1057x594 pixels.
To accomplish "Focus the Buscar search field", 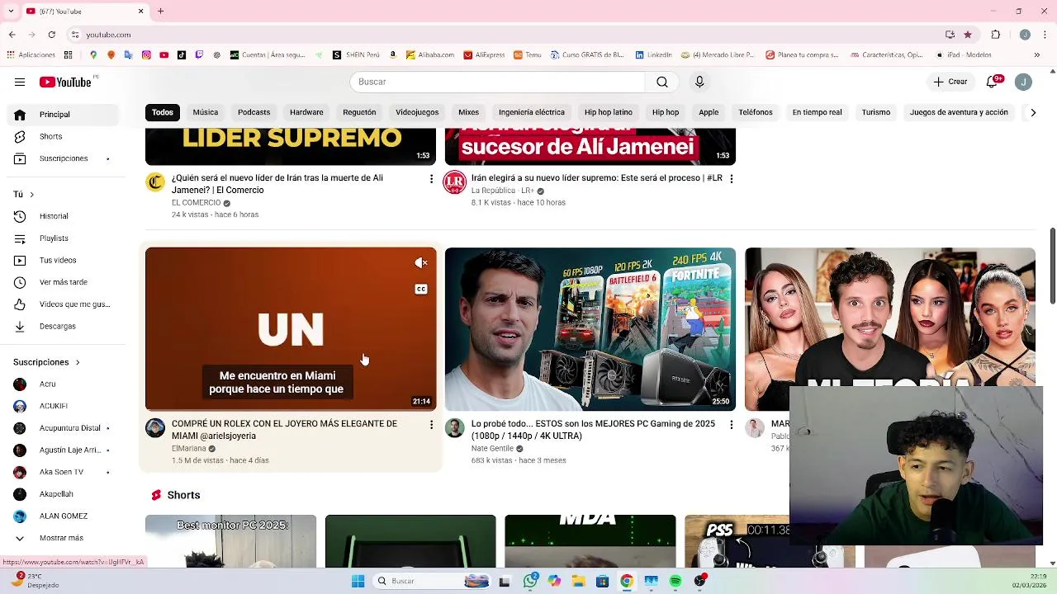I will pos(497,82).
